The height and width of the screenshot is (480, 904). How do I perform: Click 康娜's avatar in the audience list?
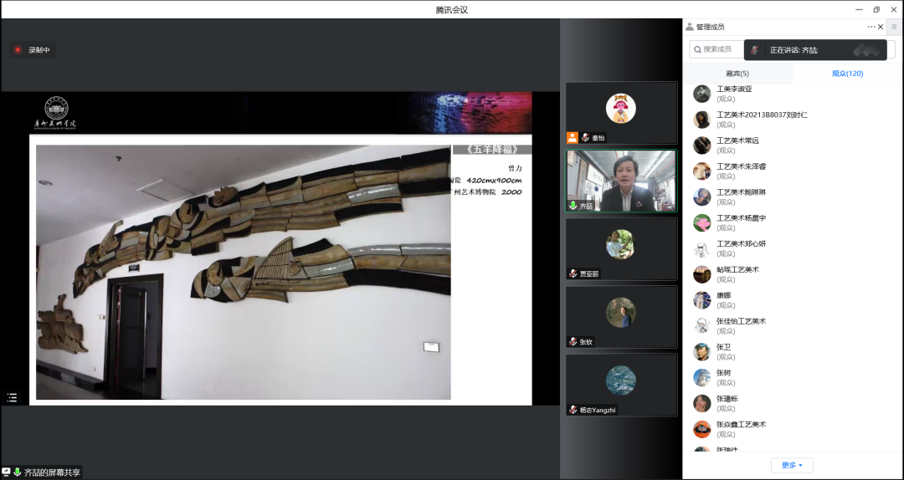click(x=701, y=300)
